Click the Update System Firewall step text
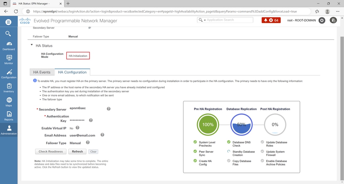This screenshot has width=344, height=184. (275, 153)
